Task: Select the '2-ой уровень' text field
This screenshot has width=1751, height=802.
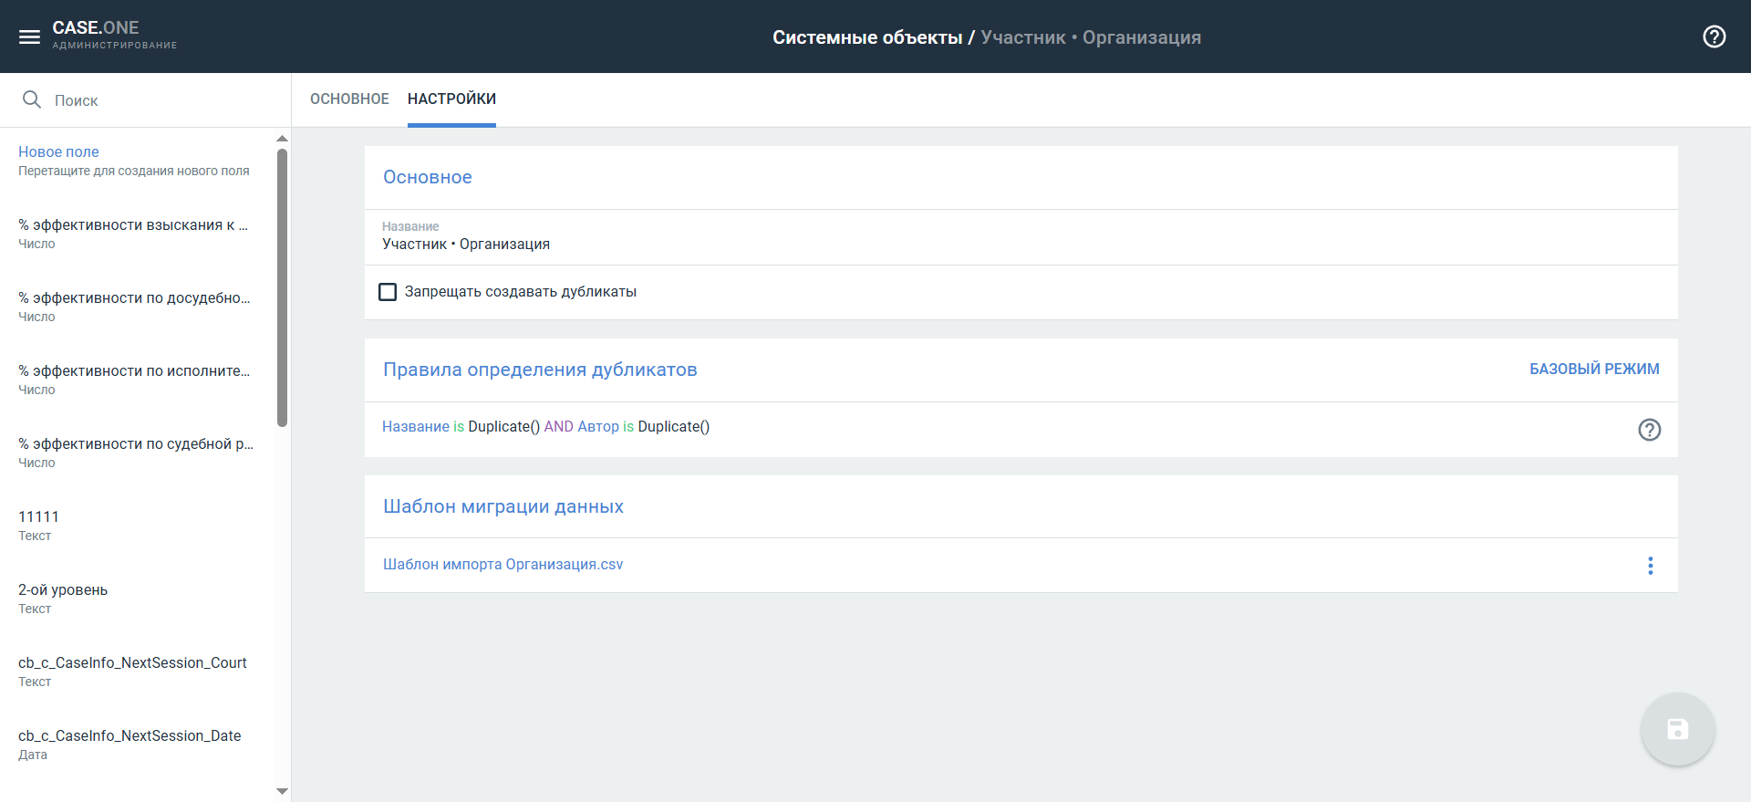Action: (63, 590)
